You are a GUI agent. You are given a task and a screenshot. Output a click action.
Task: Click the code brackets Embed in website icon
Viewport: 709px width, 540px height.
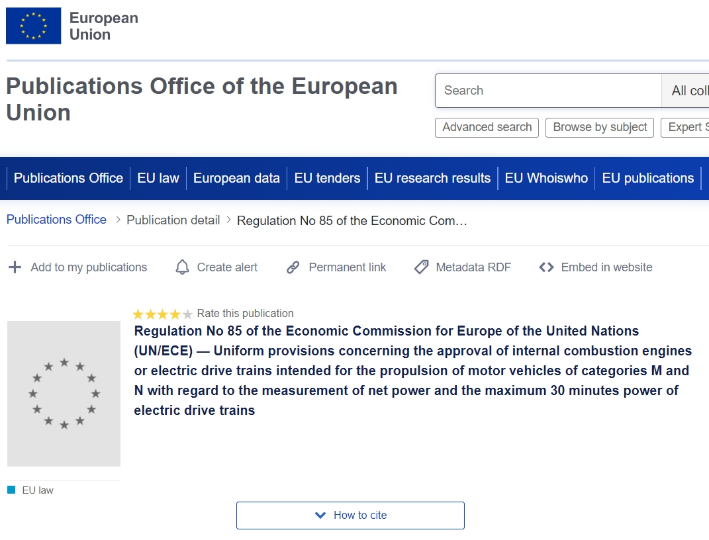tap(546, 267)
